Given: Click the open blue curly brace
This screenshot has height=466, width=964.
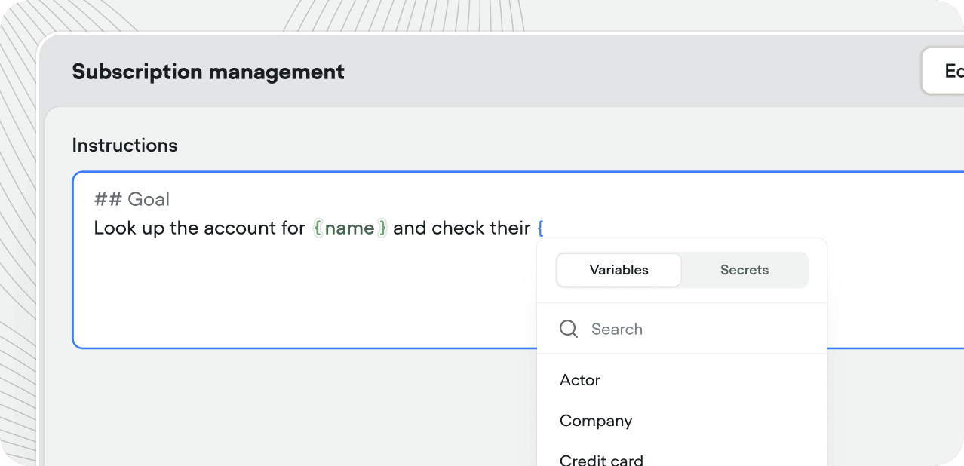Looking at the screenshot, I should click(x=540, y=228).
